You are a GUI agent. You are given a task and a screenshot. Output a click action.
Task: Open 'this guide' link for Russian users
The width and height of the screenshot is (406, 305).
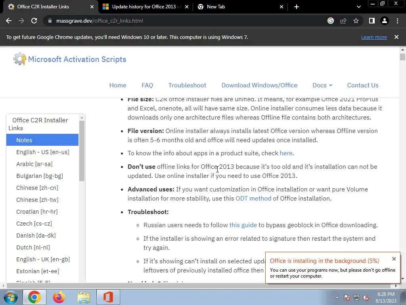click(x=243, y=225)
